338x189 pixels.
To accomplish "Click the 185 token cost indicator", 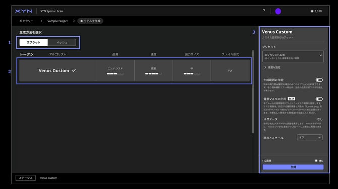I will coord(319,161).
